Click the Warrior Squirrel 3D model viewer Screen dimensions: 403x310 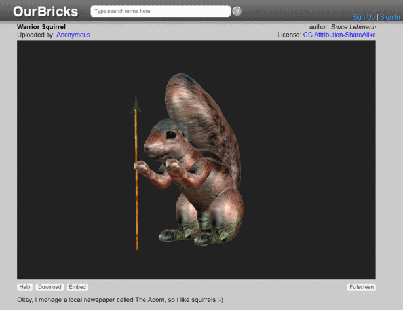pos(197,160)
